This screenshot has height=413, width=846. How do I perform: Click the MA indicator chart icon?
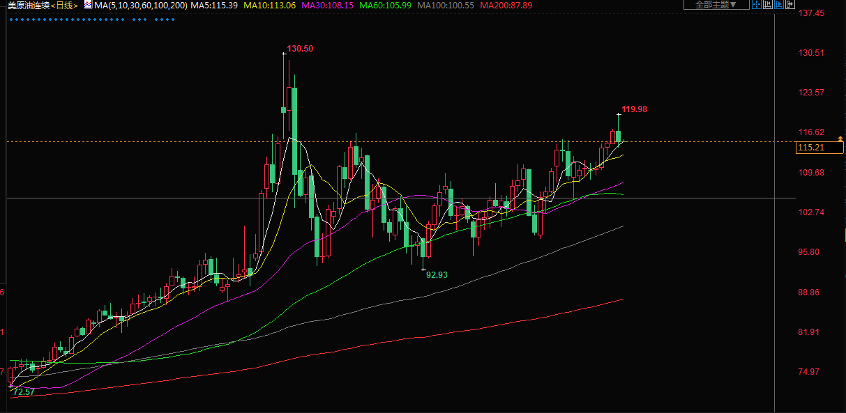point(88,5)
